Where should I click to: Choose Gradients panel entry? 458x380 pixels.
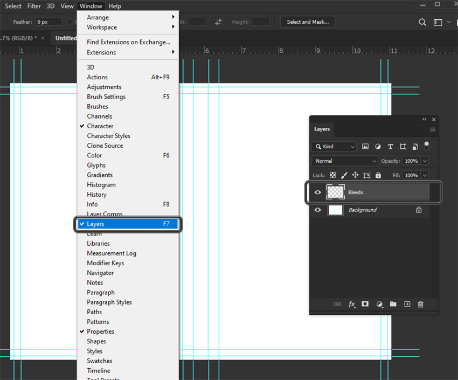coord(128,175)
